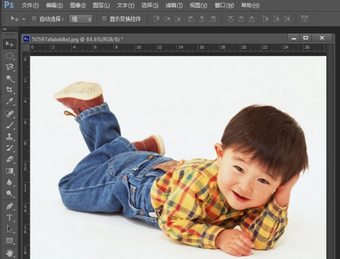The height and width of the screenshot is (259, 340).
Task: Activate the Crop tool
Action: click(10, 90)
